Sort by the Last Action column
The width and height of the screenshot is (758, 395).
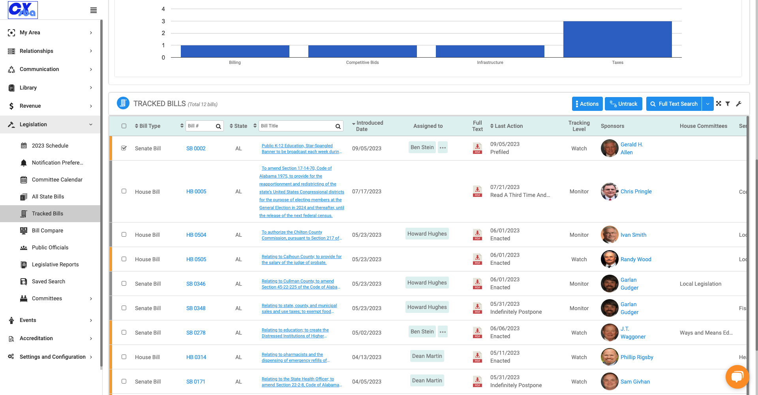pyautogui.click(x=507, y=126)
